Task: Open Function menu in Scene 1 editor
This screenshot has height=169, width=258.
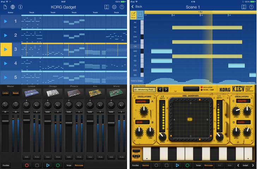Action: [136, 165]
